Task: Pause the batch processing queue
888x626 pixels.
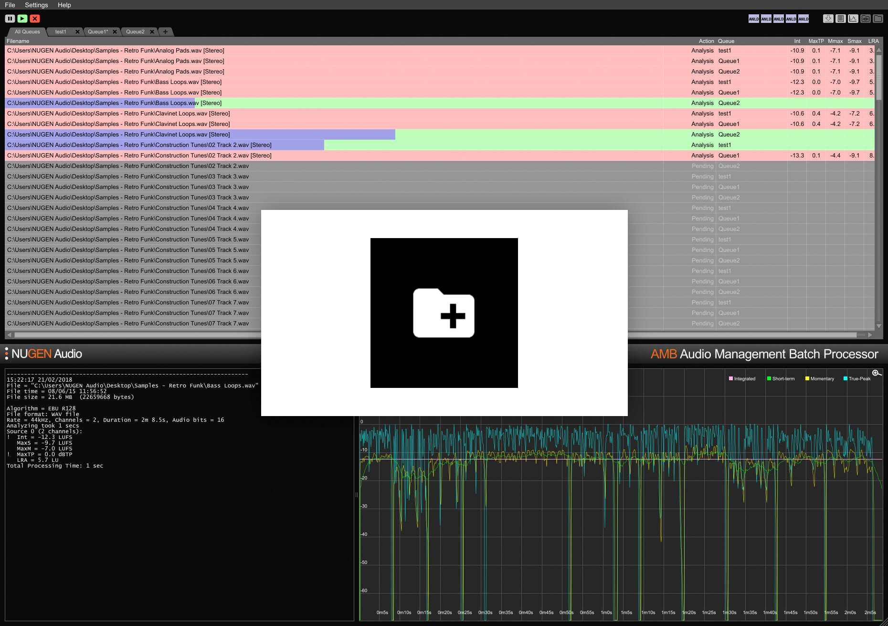Action: pos(10,19)
